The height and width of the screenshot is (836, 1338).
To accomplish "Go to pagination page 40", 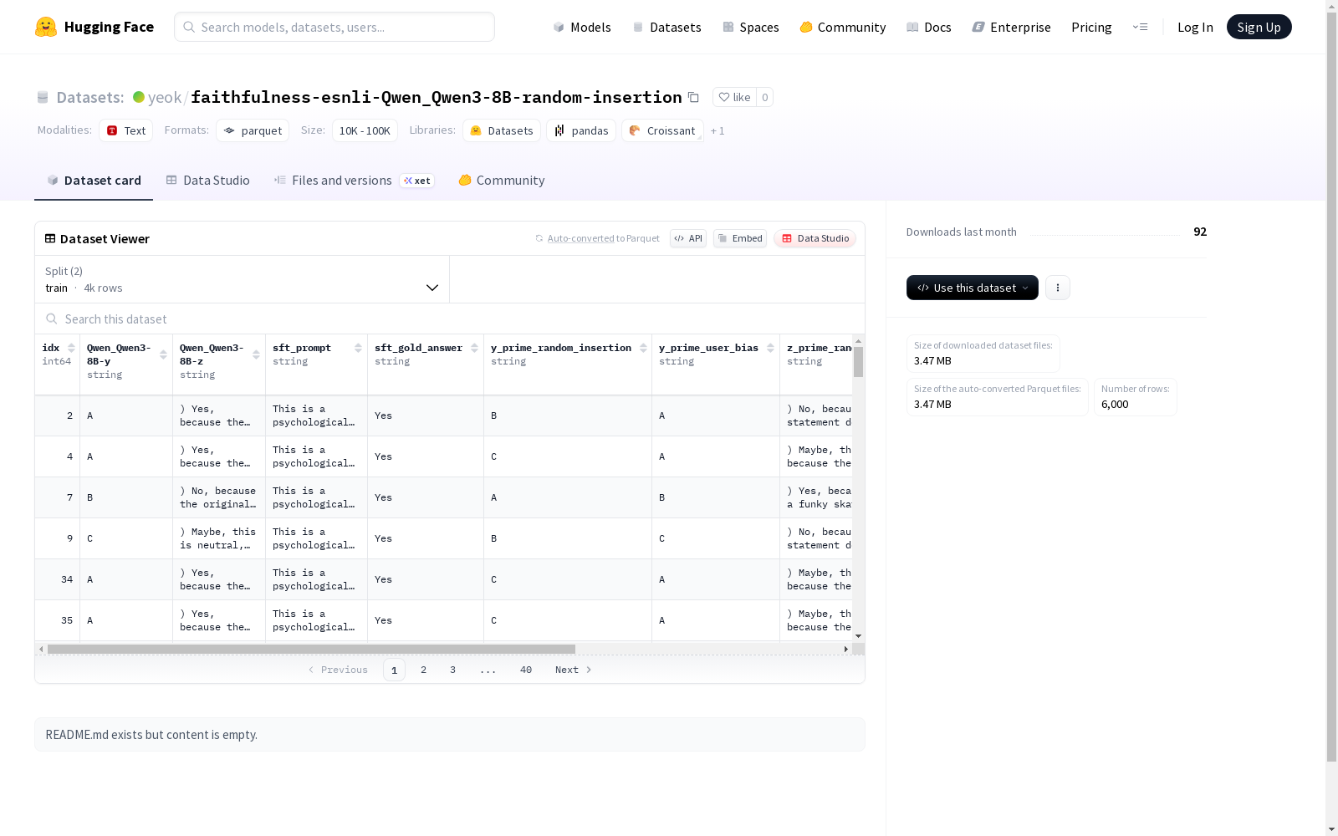I will click(526, 670).
